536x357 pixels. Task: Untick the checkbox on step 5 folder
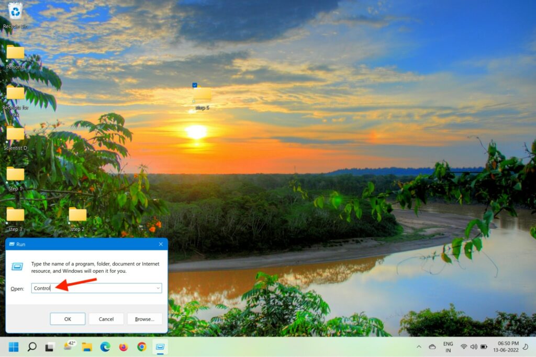tap(195, 85)
